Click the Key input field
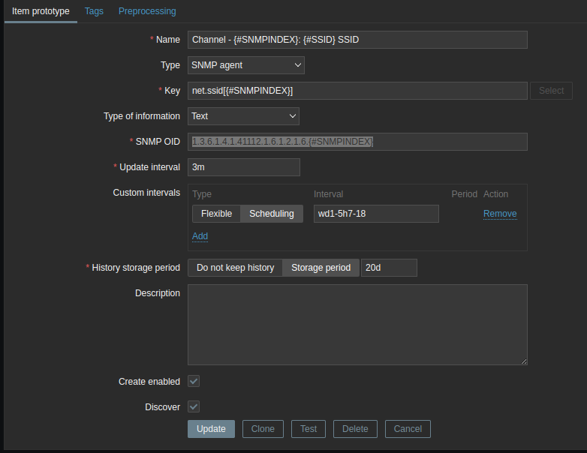The image size is (587, 453). point(357,91)
